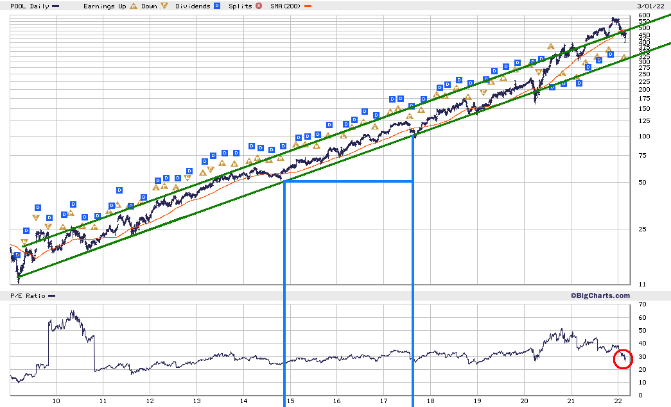Click year label 19 on time axis

[x=477, y=401]
